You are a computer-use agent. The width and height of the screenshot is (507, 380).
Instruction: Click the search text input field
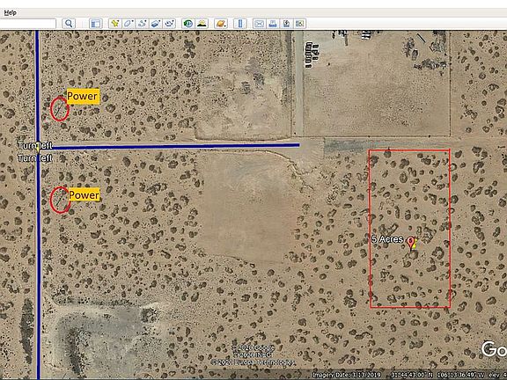point(28,24)
